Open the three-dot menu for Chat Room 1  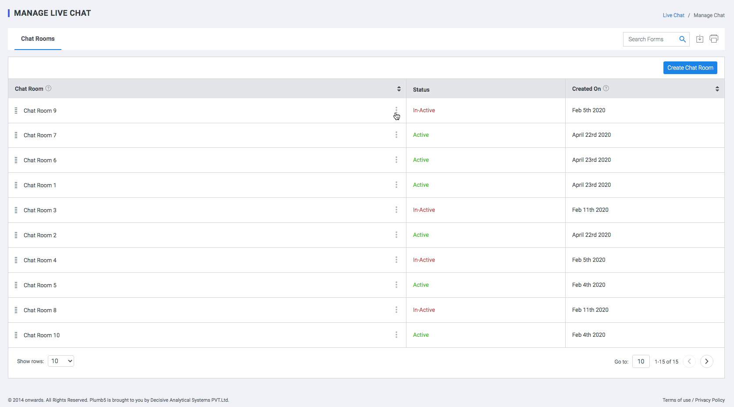396,185
